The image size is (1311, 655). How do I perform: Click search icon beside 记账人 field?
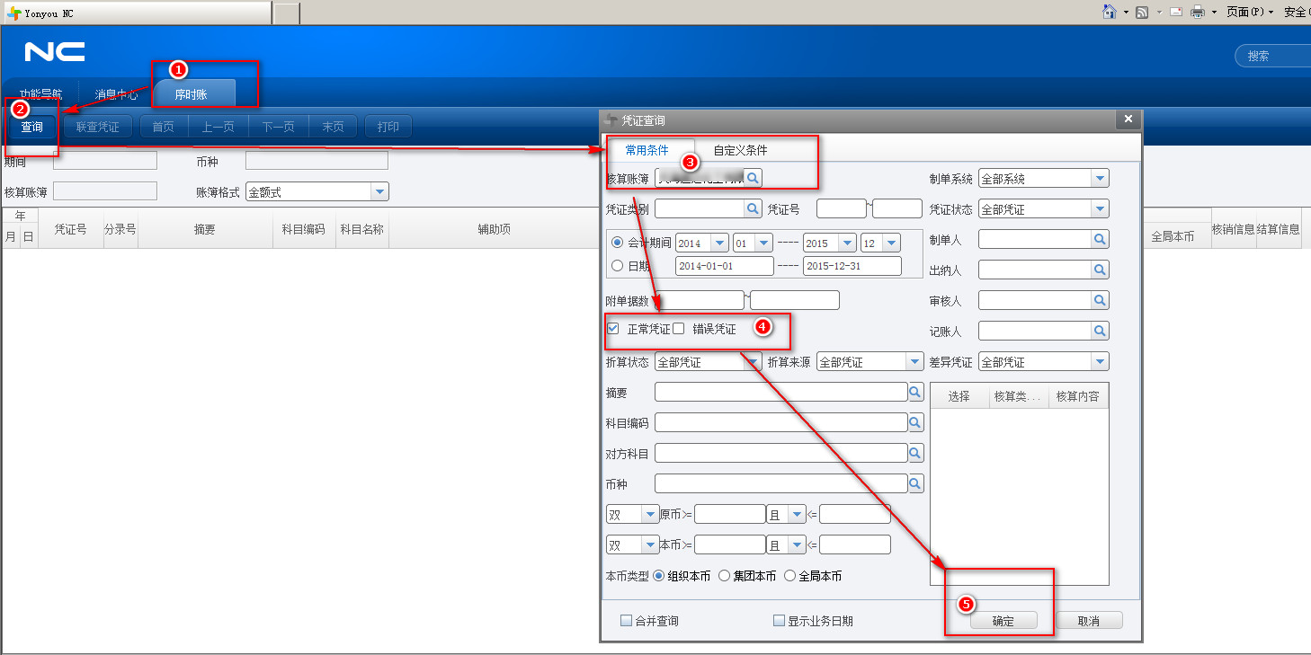(1100, 331)
